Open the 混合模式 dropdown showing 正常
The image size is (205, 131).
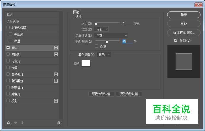coord(111,35)
